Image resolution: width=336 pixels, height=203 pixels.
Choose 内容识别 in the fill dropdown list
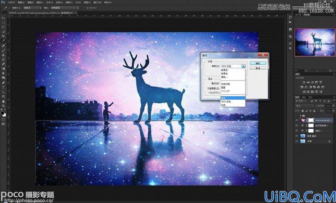click(233, 84)
